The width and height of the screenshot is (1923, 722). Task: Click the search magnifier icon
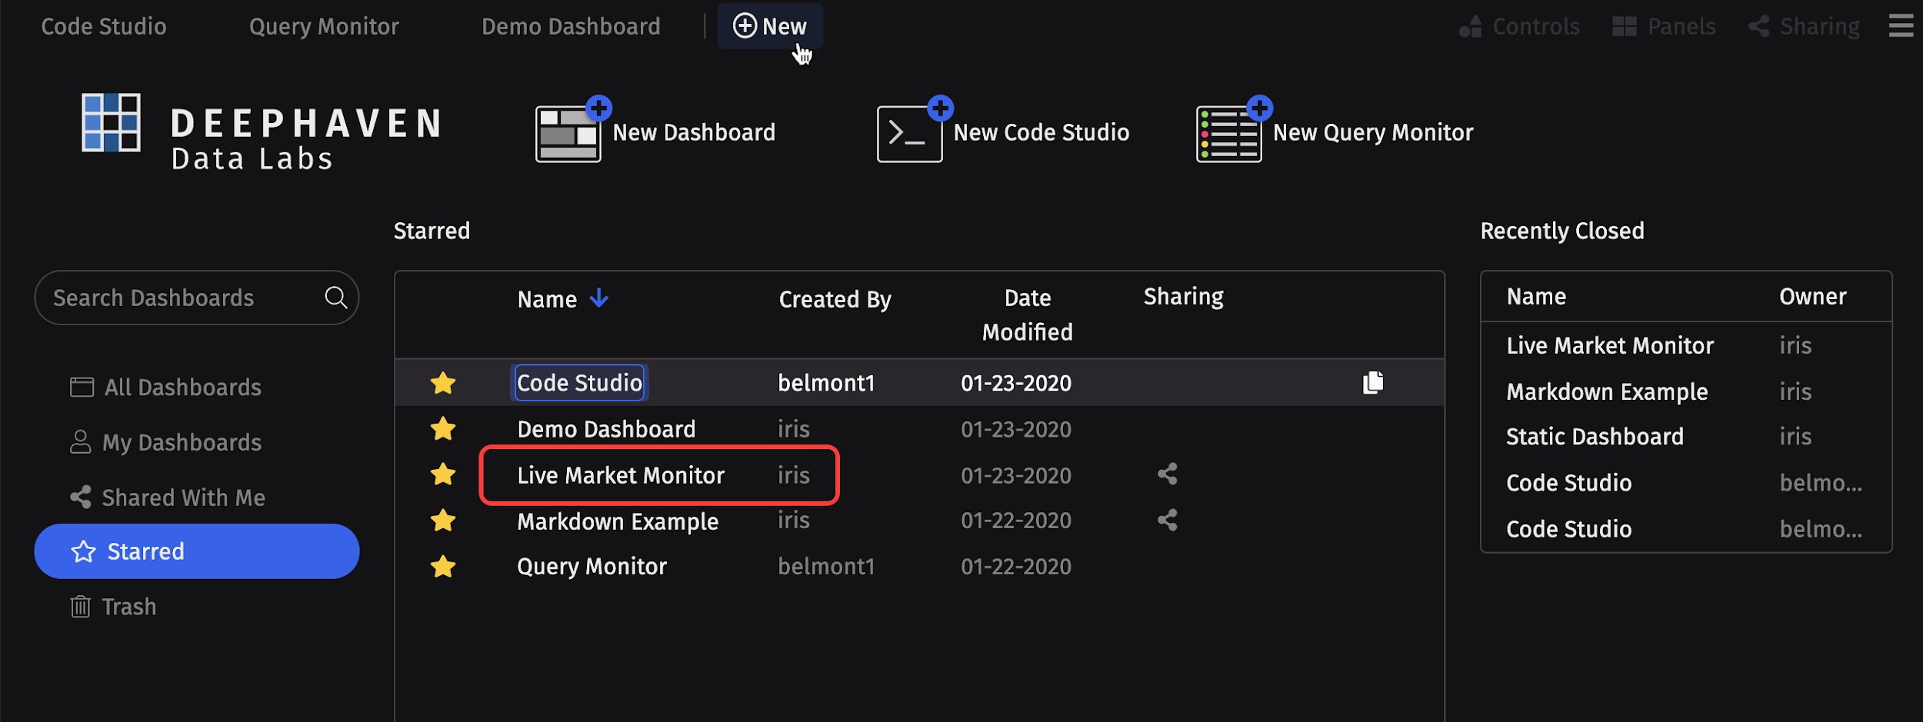pyautogui.click(x=336, y=297)
